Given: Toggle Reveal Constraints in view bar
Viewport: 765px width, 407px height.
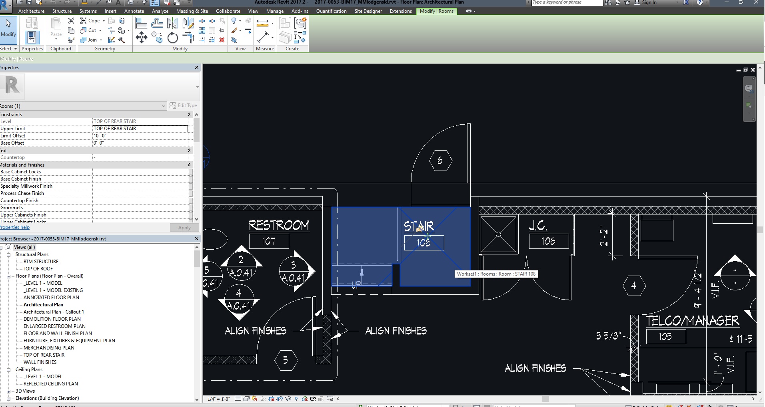Looking at the screenshot, I should [330, 399].
